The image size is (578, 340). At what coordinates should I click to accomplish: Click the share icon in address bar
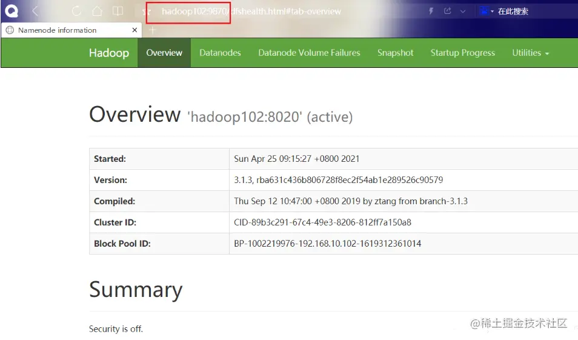[448, 11]
